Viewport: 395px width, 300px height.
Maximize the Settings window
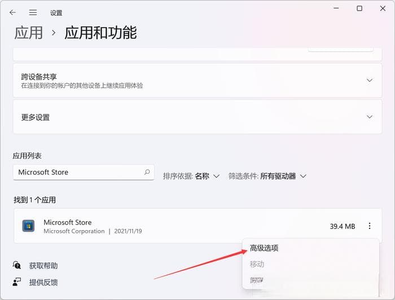[x=359, y=8]
